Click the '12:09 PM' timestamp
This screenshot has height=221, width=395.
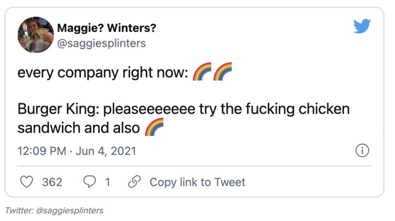(42, 151)
